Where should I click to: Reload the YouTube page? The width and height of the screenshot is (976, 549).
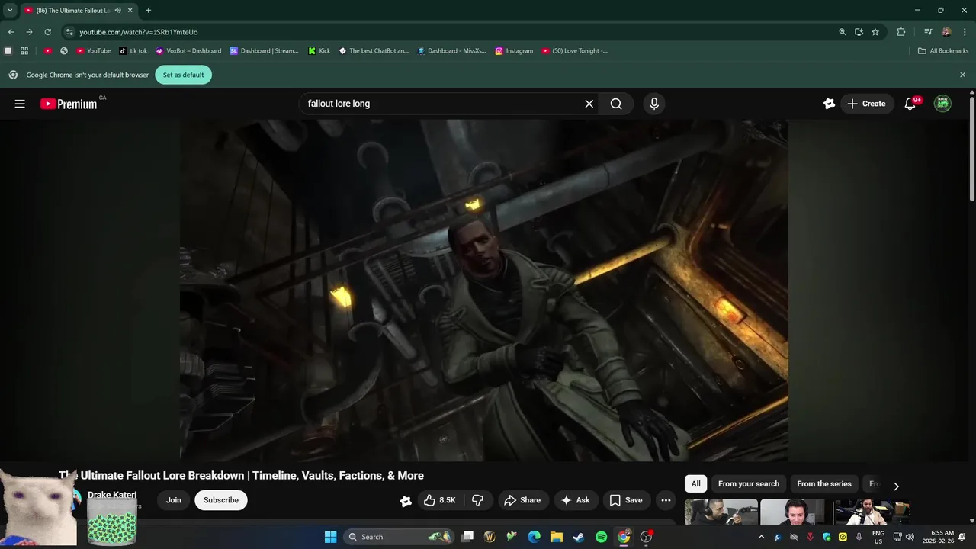coord(47,32)
